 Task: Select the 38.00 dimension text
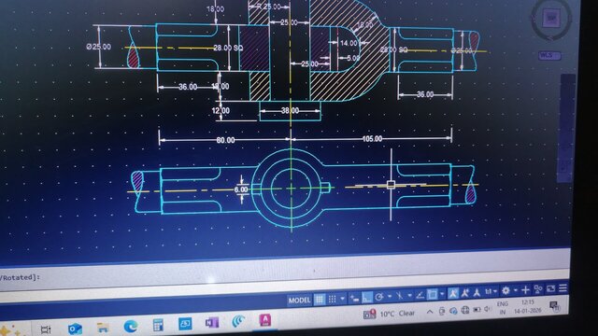(x=290, y=110)
